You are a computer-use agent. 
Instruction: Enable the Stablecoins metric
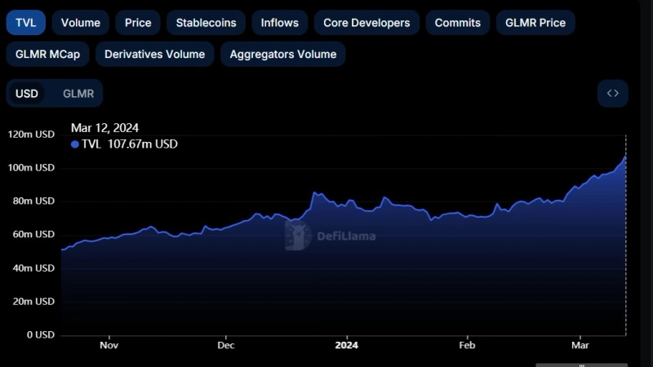tap(206, 23)
